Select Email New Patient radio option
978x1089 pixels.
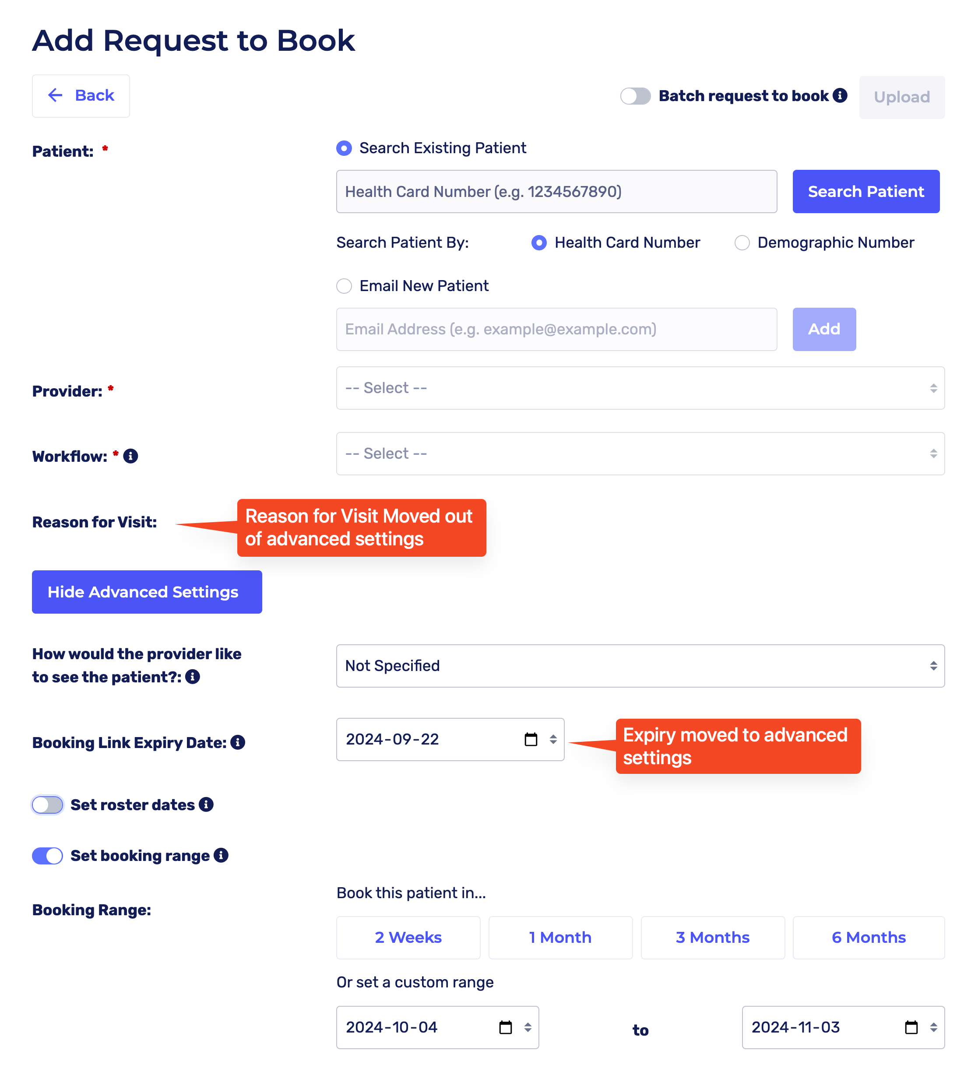pos(345,286)
